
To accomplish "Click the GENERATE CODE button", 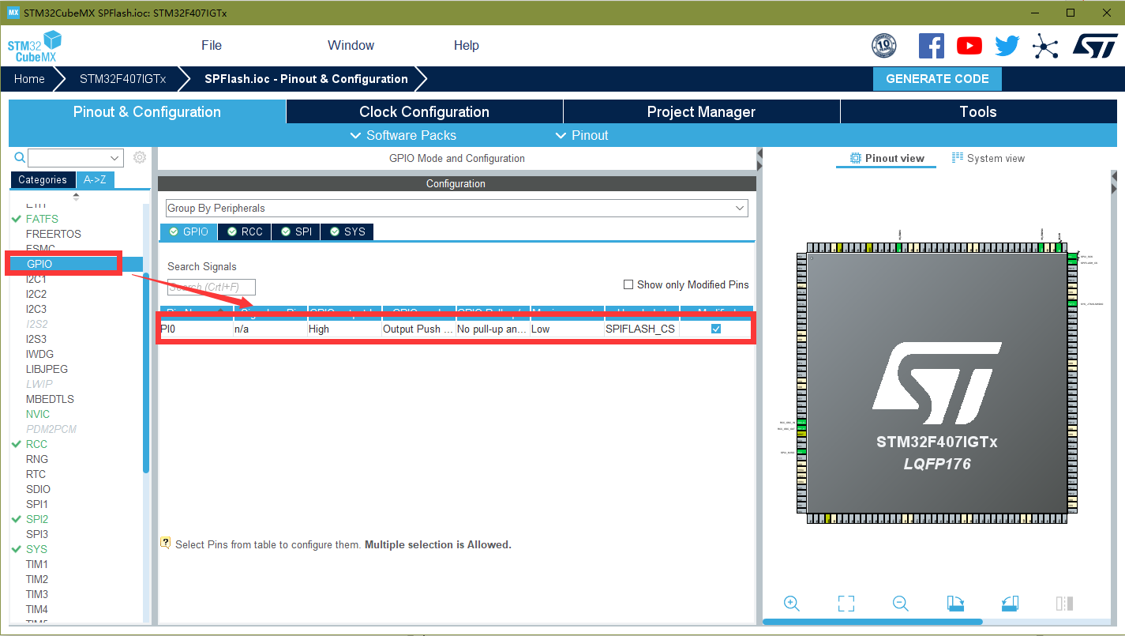I will point(937,79).
